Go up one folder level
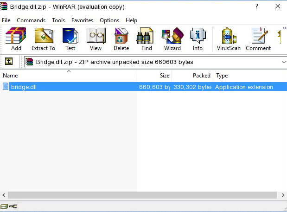The width and height of the screenshot is (287, 212). coord(9,61)
